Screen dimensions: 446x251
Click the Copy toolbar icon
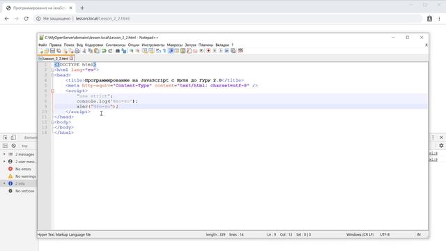pos(91,51)
